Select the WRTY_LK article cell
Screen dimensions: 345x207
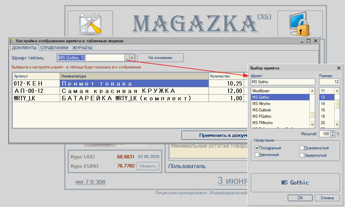pyautogui.click(x=36, y=98)
